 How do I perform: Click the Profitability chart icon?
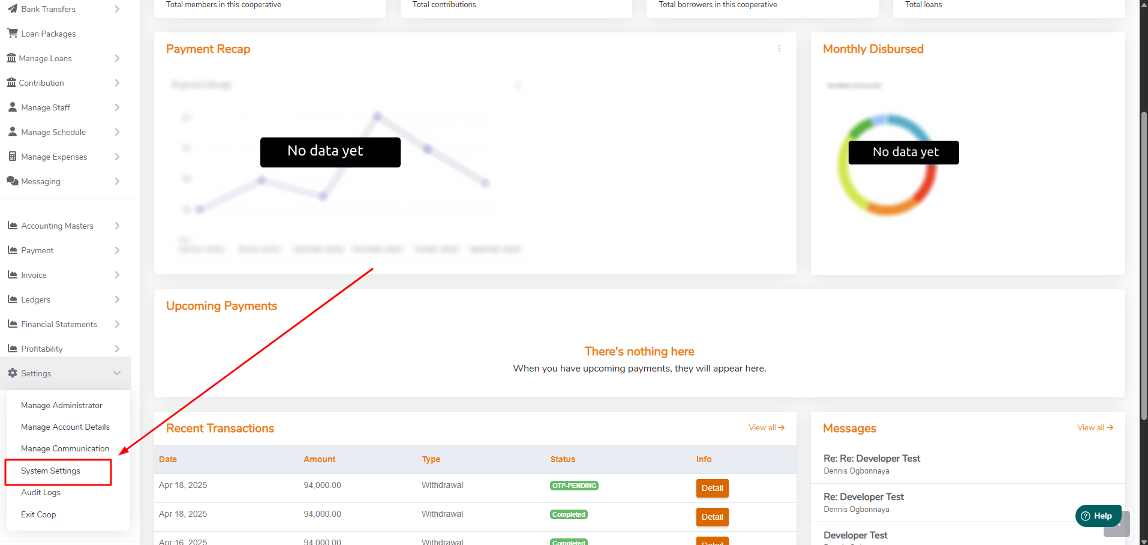13,349
